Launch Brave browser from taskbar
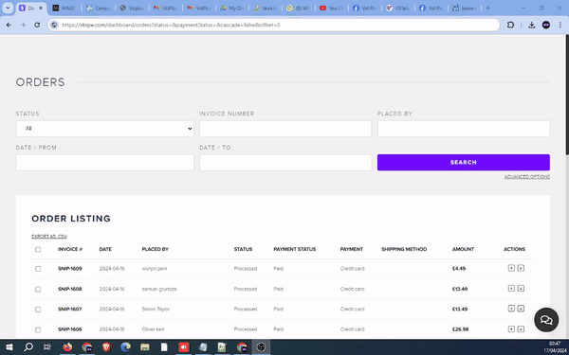569x355 pixels. tap(106, 347)
